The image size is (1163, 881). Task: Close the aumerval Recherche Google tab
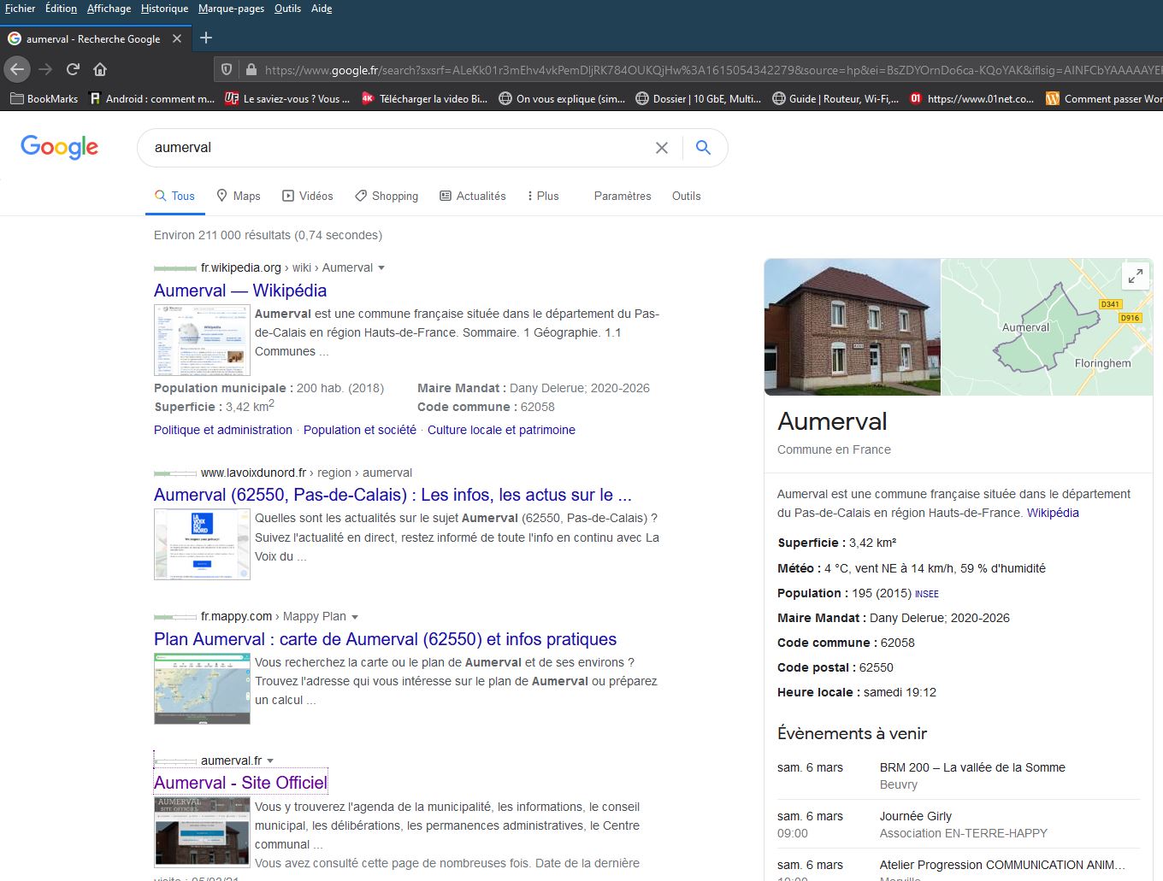click(x=177, y=38)
